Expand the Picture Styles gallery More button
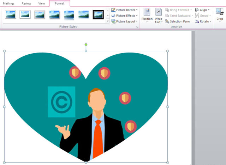This screenshot has width=226, height=165. tap(108, 21)
